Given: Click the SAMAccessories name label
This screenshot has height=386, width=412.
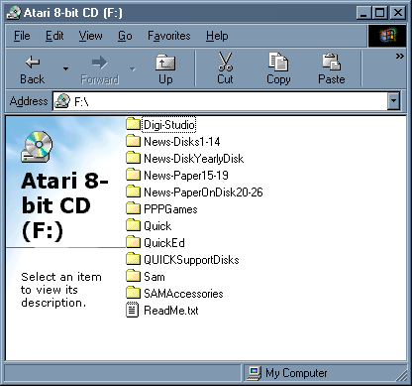Looking at the screenshot, I should (x=183, y=294).
